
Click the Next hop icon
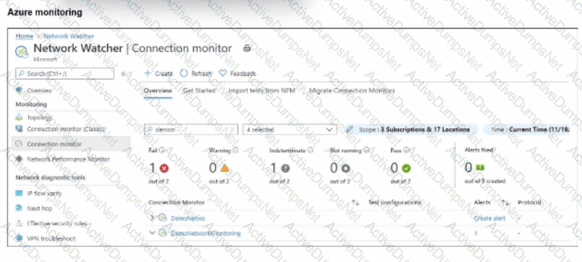(19, 208)
